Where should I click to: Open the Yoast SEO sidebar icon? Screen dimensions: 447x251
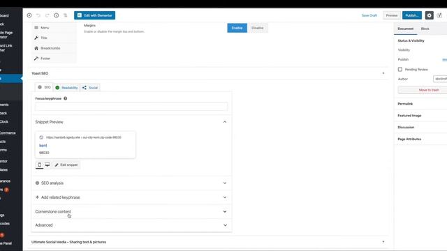pos(439,15)
